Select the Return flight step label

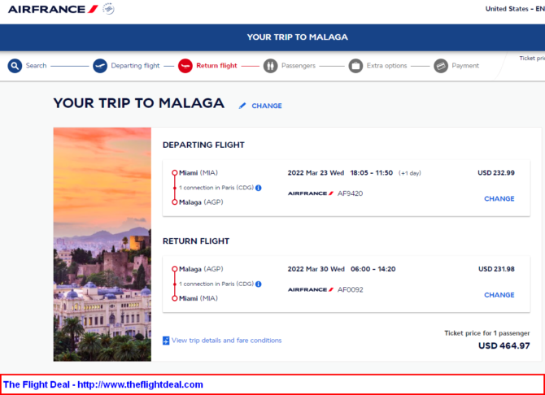point(216,66)
